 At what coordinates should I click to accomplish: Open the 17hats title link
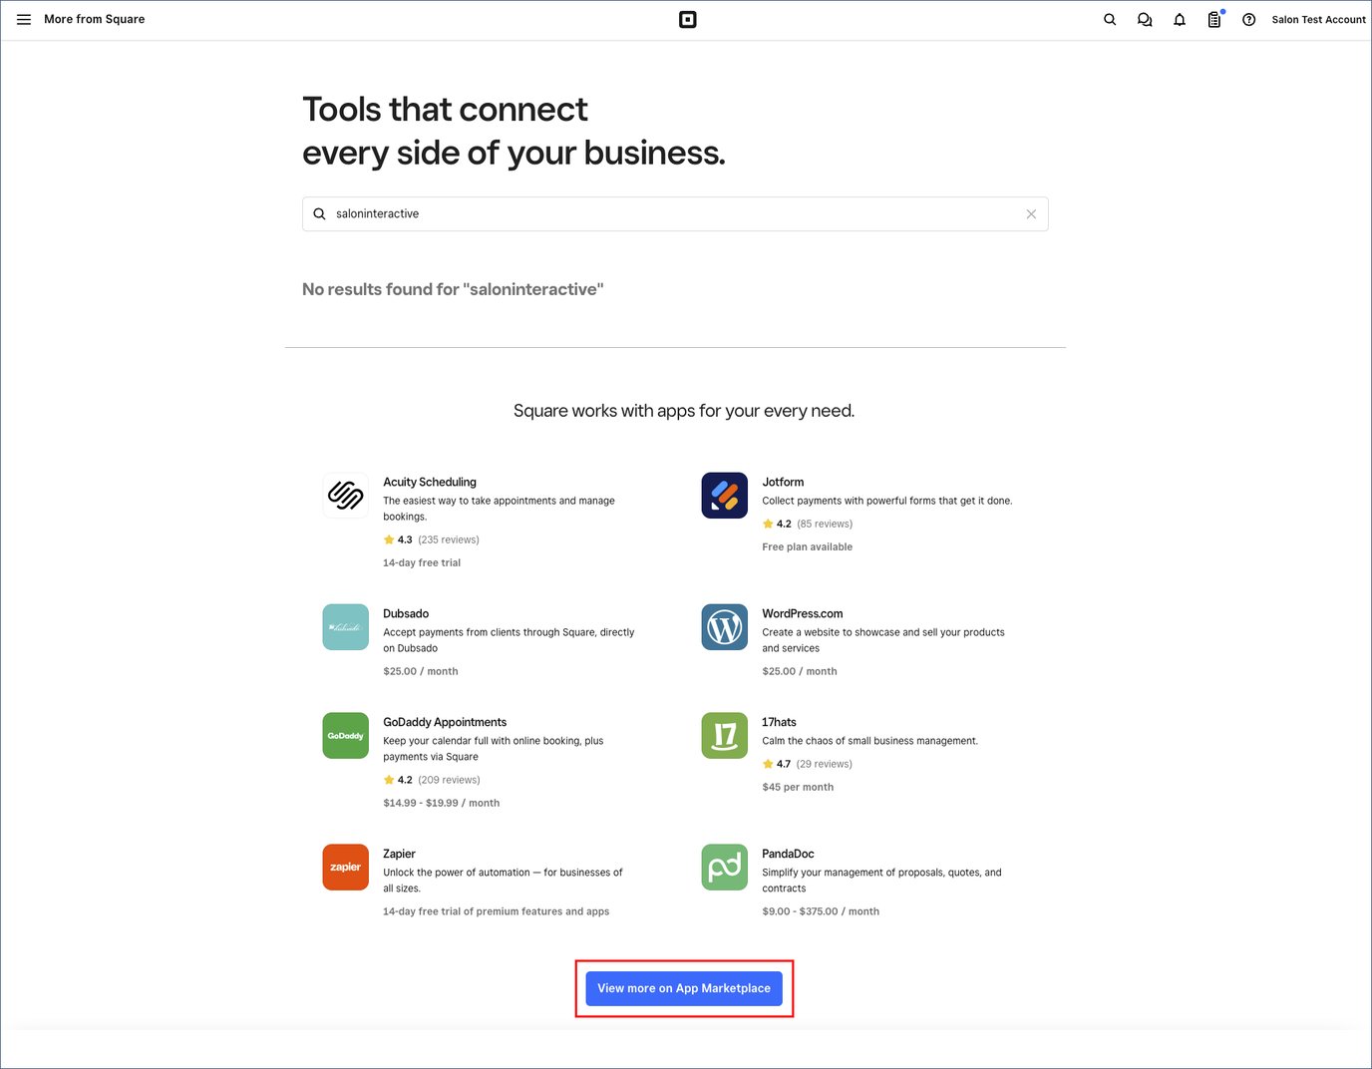pyautogui.click(x=780, y=722)
